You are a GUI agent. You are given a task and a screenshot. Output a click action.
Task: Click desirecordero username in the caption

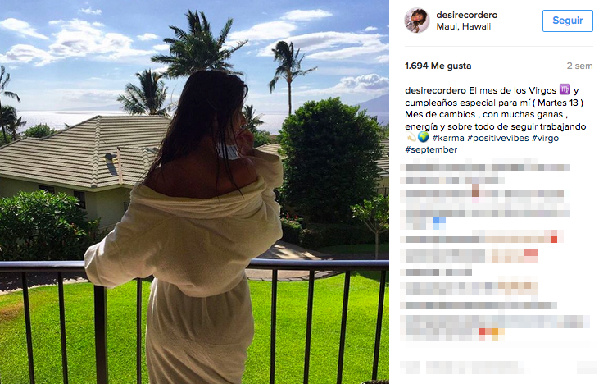point(435,90)
